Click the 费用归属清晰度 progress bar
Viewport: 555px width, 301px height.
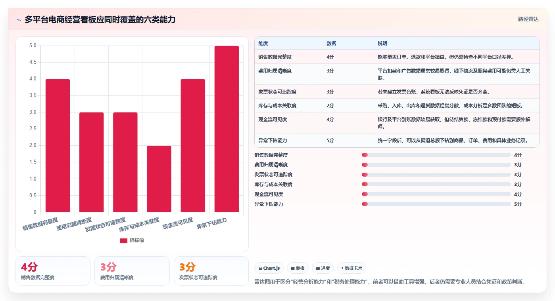(x=436, y=165)
